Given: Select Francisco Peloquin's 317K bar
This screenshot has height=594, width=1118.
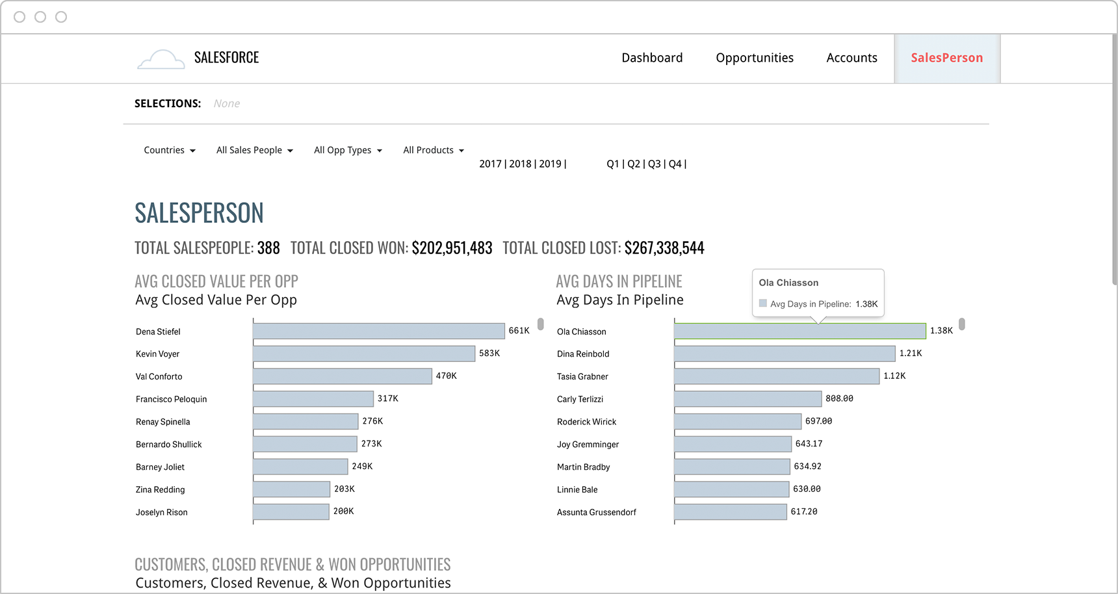Looking at the screenshot, I should click(x=313, y=398).
